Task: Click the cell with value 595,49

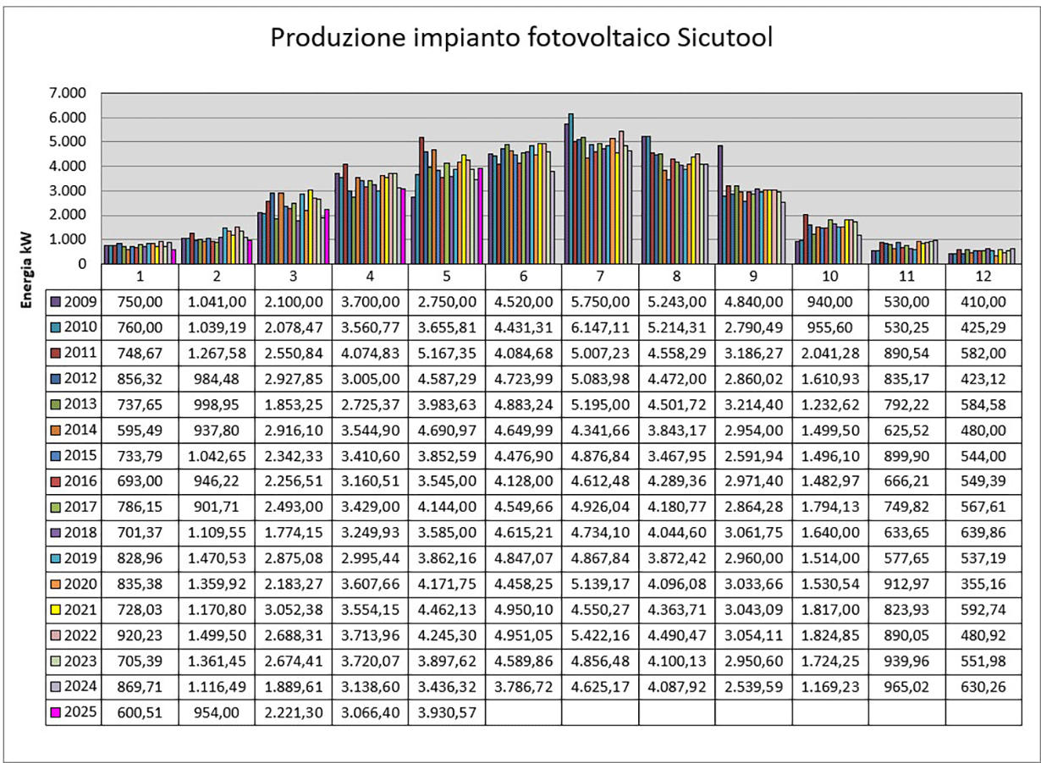Action: coord(140,430)
